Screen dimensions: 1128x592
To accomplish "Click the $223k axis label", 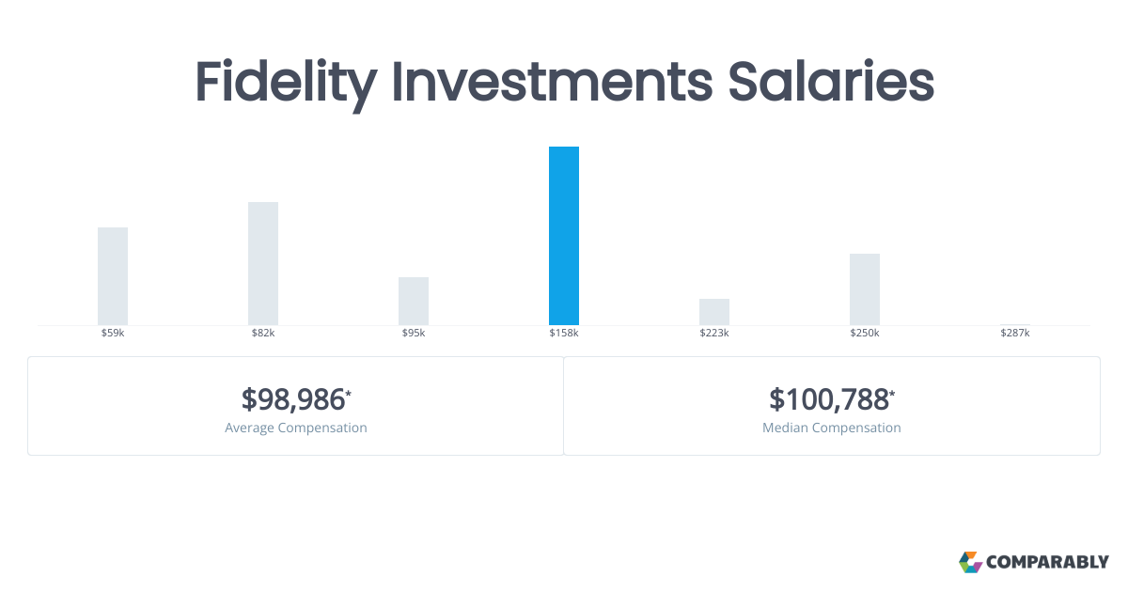I will [714, 333].
